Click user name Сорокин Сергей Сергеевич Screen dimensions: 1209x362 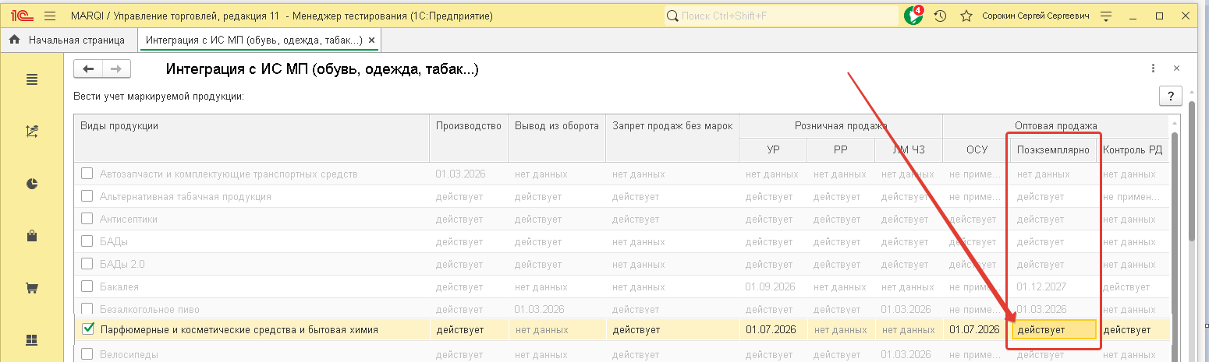[1035, 16]
